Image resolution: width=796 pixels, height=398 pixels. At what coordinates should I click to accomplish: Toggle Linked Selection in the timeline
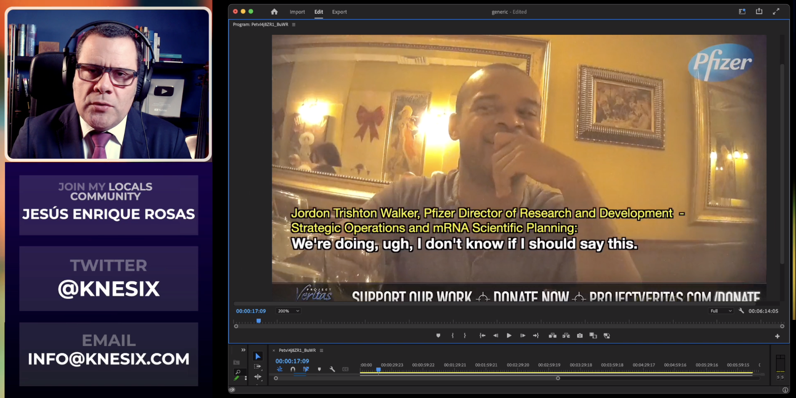[x=306, y=369]
